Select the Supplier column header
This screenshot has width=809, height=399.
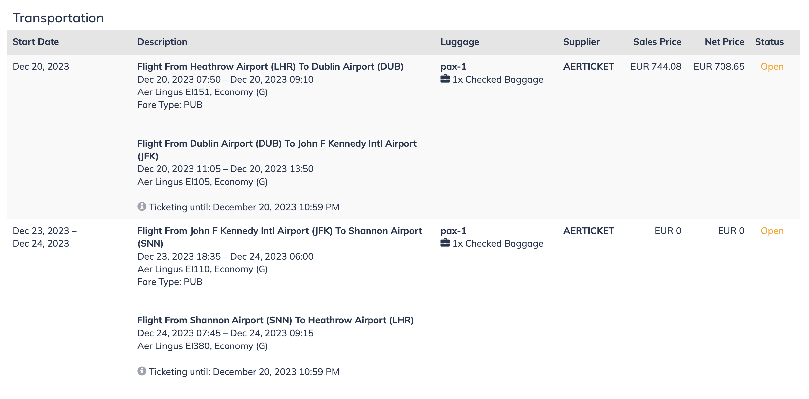click(581, 42)
